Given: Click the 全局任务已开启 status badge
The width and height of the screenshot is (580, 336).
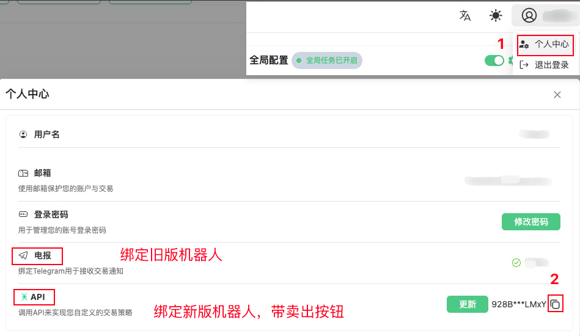Looking at the screenshot, I should point(327,60).
